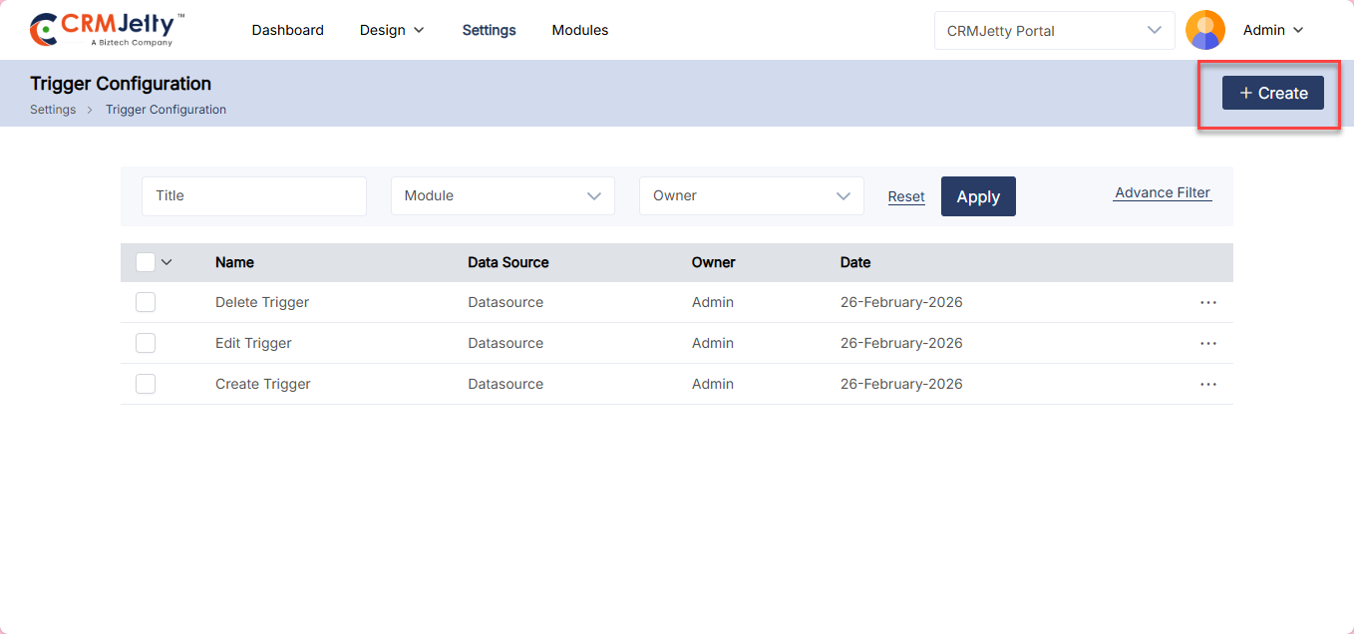
Task: Focus the Title search input field
Action: [x=253, y=195]
